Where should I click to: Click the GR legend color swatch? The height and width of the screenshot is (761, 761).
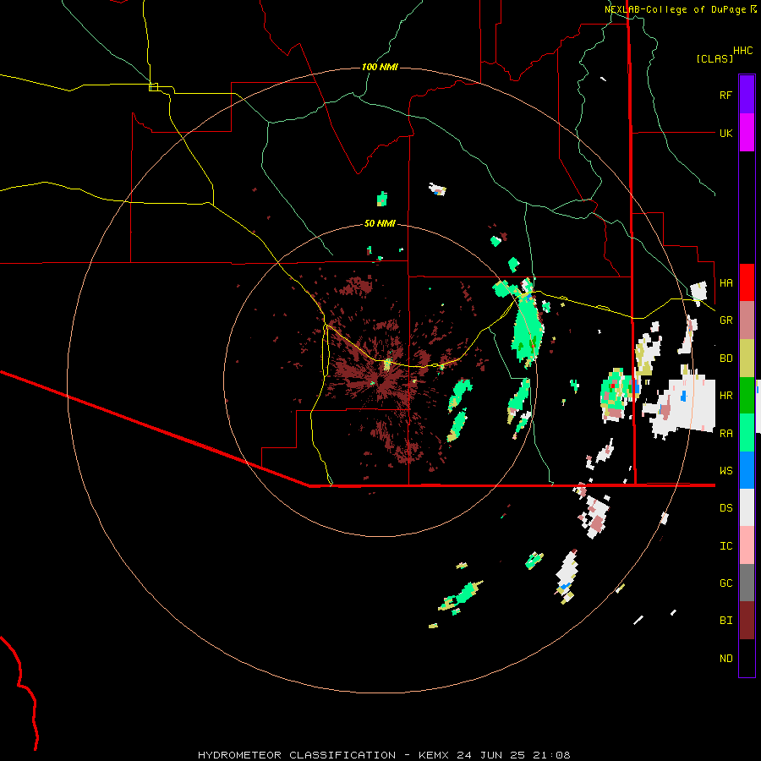(x=747, y=320)
